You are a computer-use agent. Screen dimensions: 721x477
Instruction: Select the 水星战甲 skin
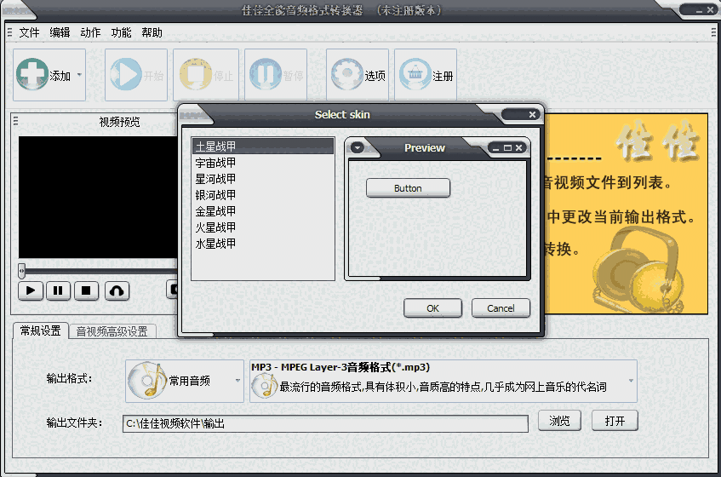click(263, 243)
